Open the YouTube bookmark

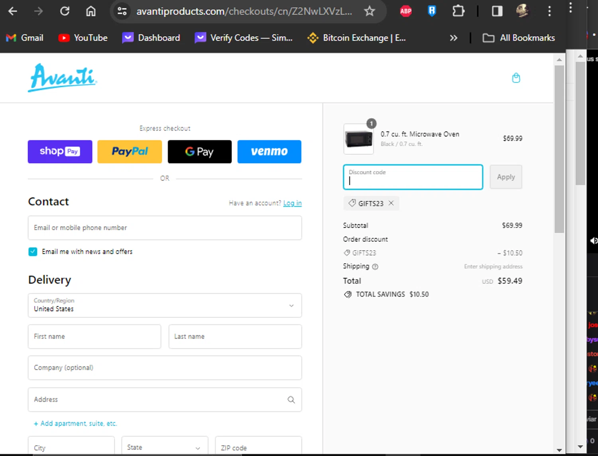pyautogui.click(x=83, y=38)
